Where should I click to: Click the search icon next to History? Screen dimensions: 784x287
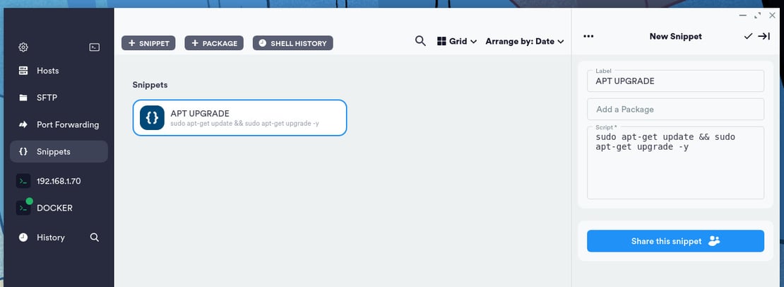[x=95, y=238]
